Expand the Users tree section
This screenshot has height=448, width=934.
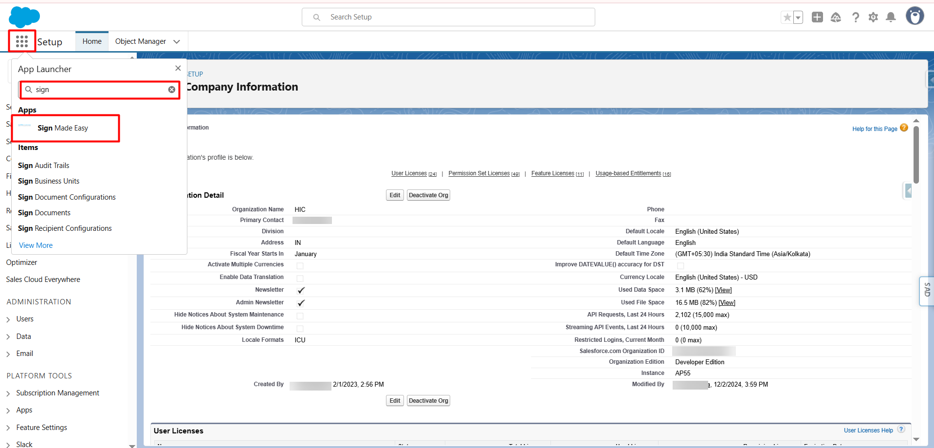pyautogui.click(x=8, y=319)
